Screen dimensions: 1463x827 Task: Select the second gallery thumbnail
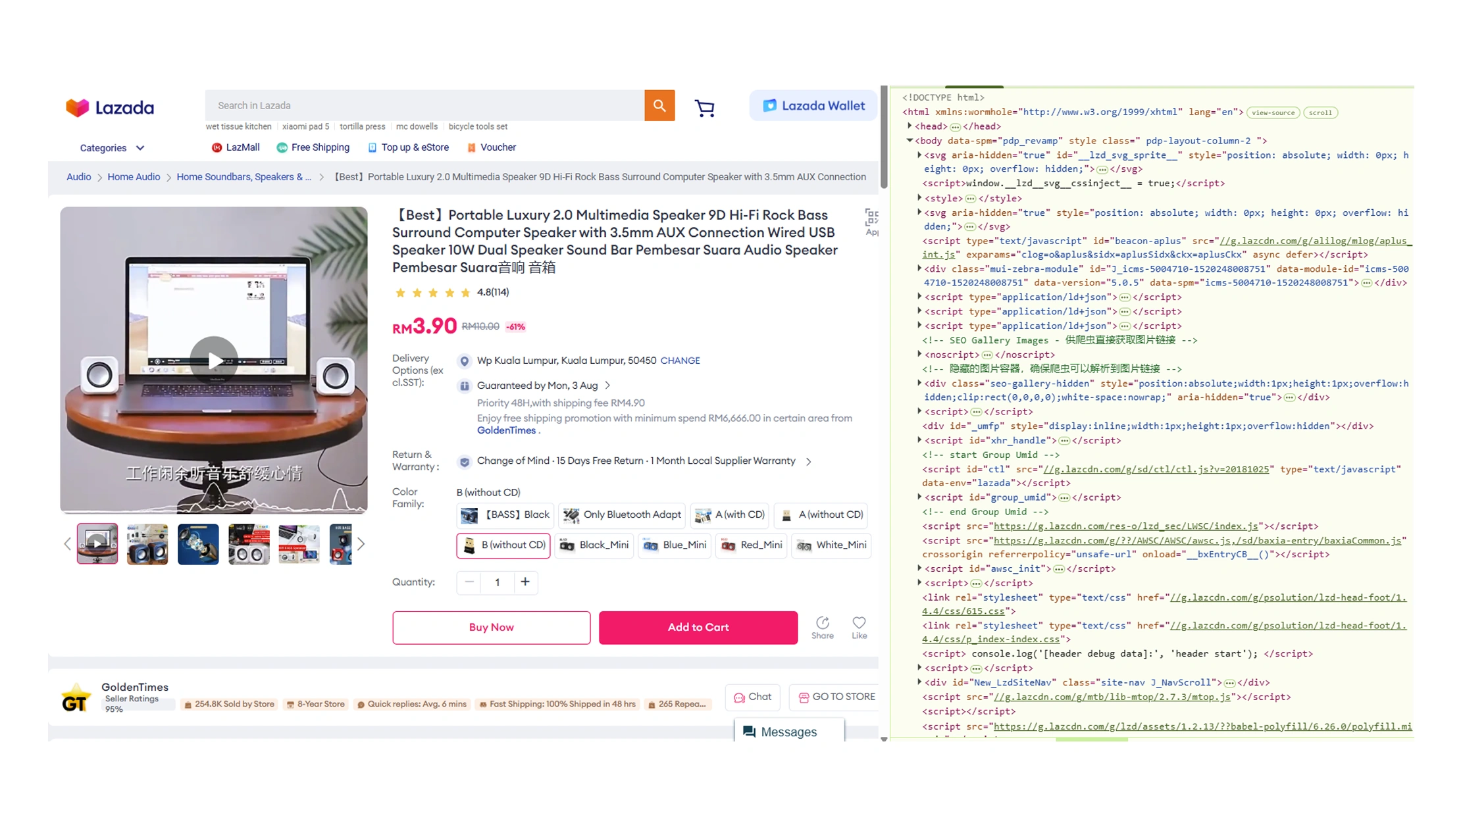click(x=147, y=543)
